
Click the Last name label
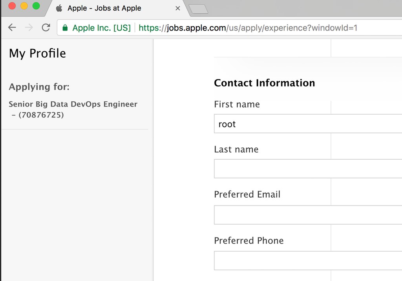(236, 150)
